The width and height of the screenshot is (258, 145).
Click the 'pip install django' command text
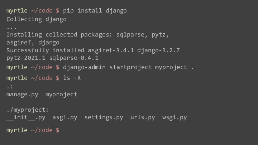[95, 11]
